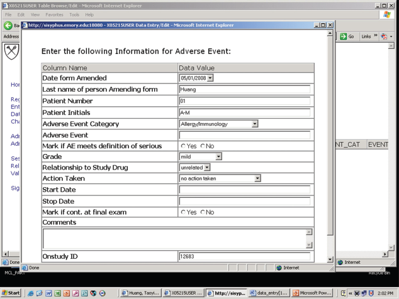This screenshot has height=299, width=399.
Task: Open the Start menu
Action: [x=11, y=293]
